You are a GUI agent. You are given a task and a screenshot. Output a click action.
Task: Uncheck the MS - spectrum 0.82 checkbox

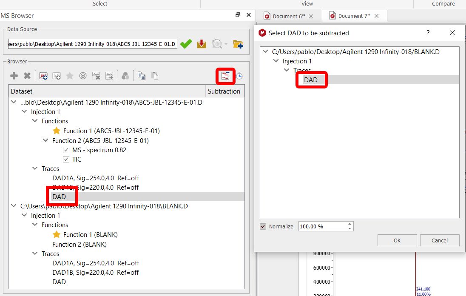click(66, 150)
